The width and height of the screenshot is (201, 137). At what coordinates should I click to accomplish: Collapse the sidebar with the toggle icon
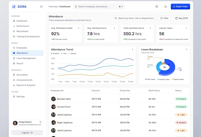click(41, 6)
